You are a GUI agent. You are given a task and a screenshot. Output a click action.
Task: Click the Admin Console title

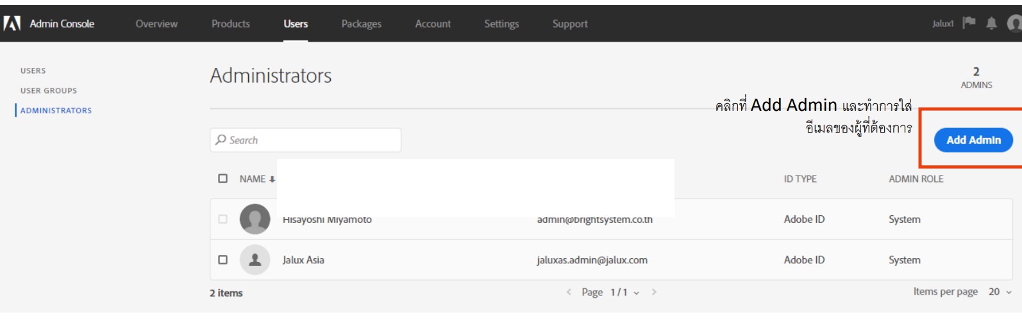pos(62,24)
